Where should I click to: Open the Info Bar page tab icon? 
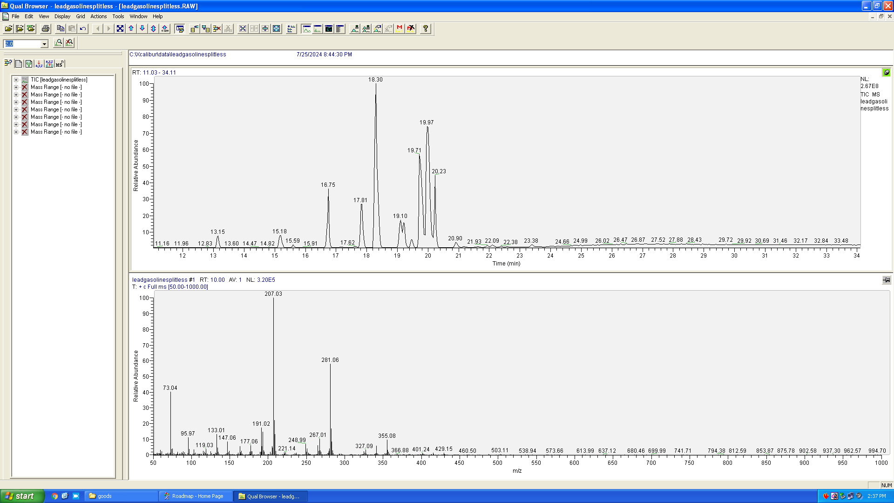[x=19, y=64]
